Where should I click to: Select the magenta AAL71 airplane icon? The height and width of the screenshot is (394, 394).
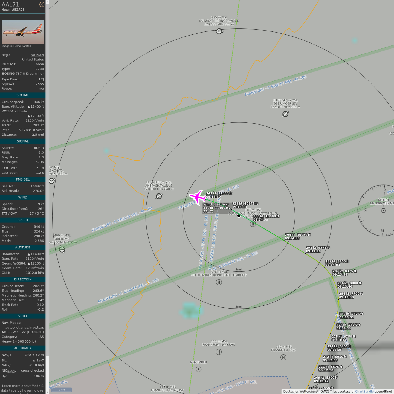(x=197, y=196)
